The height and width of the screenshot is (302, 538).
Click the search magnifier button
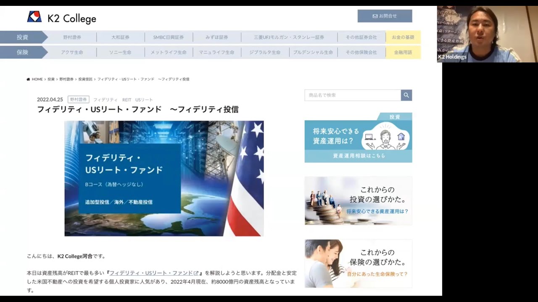406,95
